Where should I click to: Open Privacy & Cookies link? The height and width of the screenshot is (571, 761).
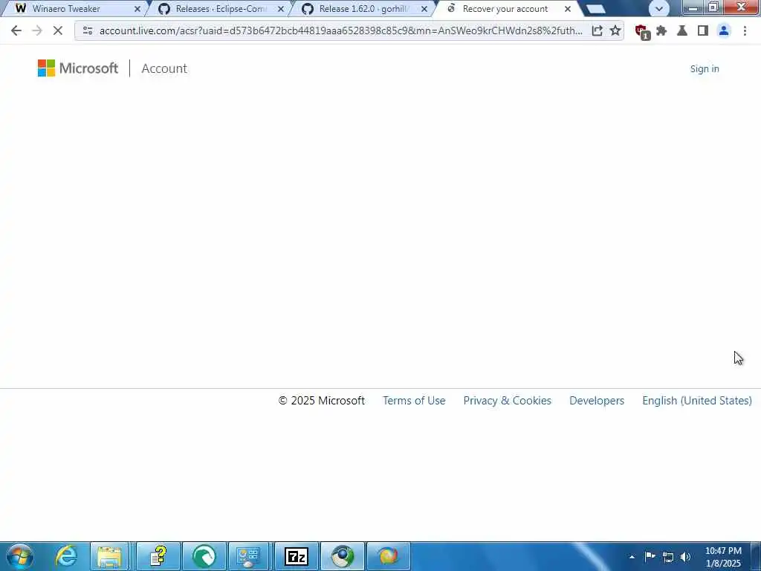(x=507, y=401)
